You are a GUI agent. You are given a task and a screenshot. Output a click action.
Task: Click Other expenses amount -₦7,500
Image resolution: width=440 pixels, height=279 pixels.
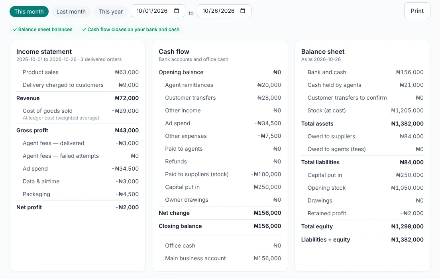269,136
